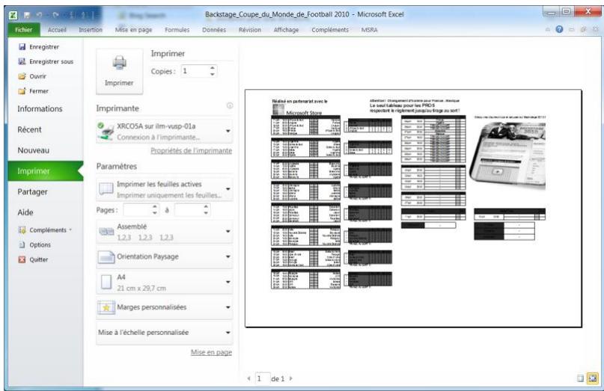Decrease the number of copies
Viewport: 604px width, 391px height.
pos(213,74)
